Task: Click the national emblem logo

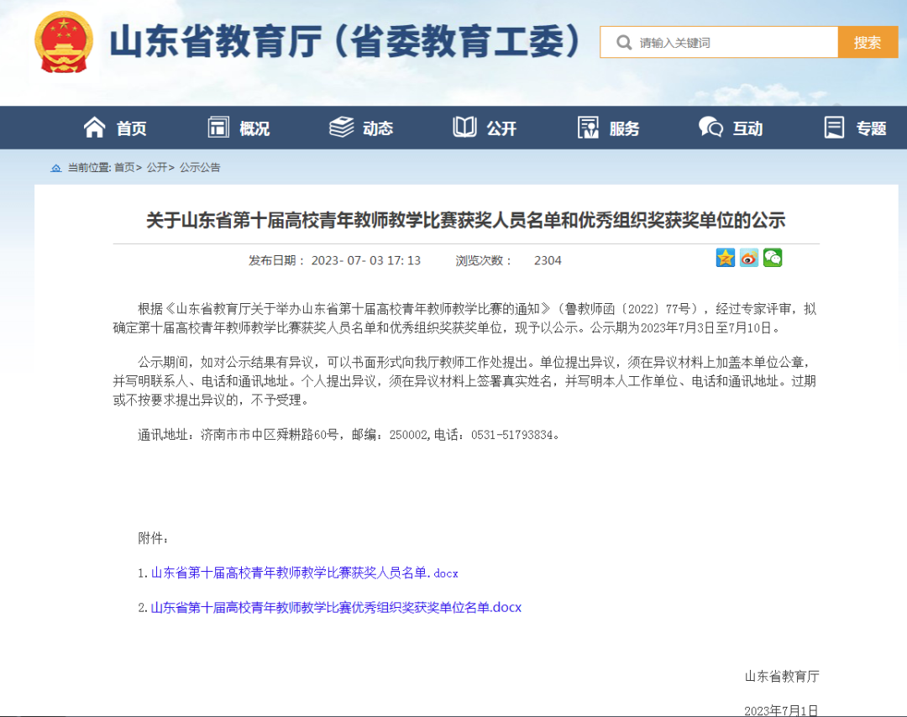Action: pos(63,42)
